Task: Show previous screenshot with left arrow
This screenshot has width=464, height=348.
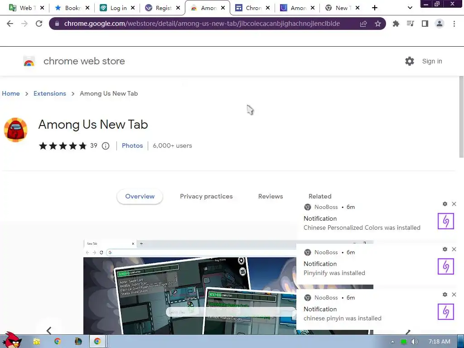Action: coord(49,330)
